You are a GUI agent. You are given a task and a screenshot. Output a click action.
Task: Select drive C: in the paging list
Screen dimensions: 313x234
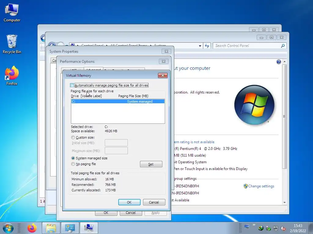click(x=118, y=101)
